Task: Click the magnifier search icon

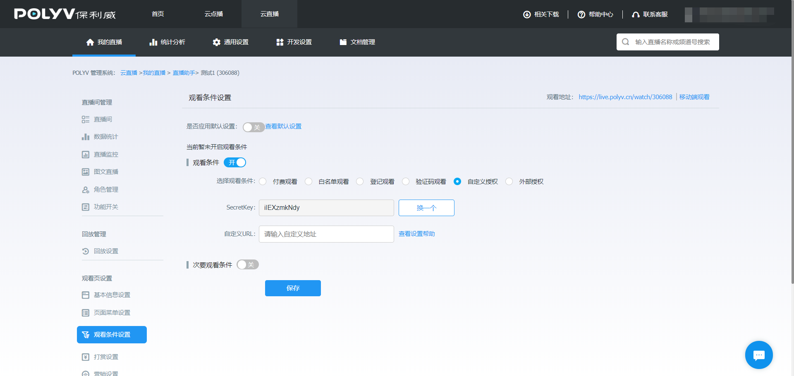Action: (626, 42)
